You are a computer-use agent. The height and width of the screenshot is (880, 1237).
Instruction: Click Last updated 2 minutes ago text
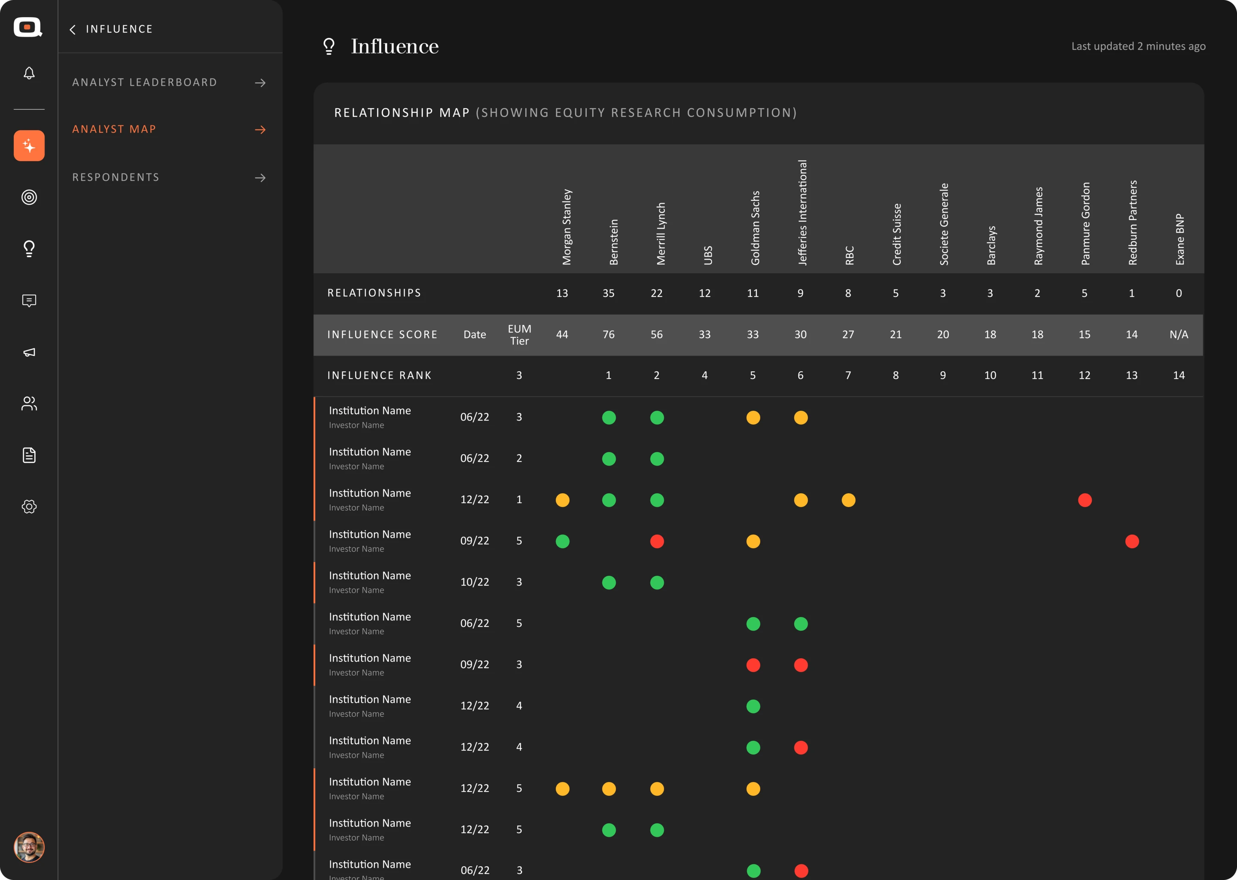1139,46
